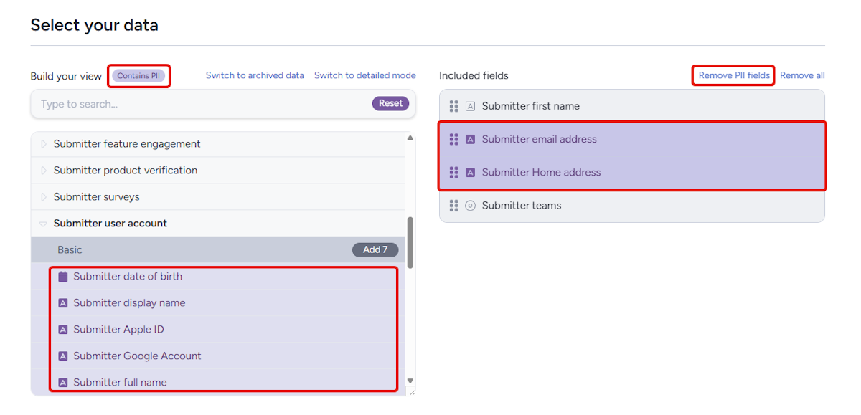This screenshot has height=415, width=861.
Task: Click the drag handle for Submitter email address
Action: pos(453,139)
